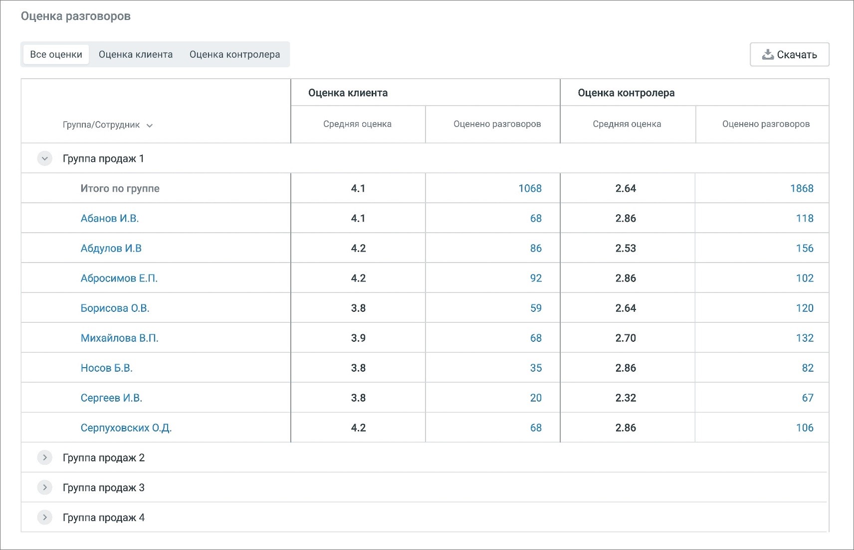Click Сергеев И.В. employee link

point(112,398)
